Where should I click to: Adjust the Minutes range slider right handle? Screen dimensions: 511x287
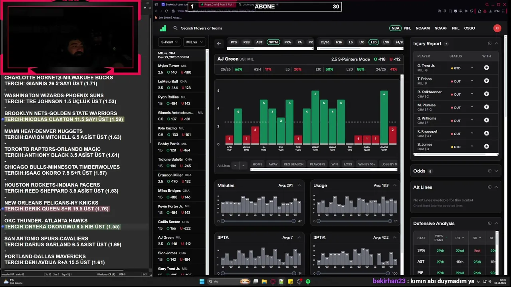pyautogui.click(x=293, y=221)
